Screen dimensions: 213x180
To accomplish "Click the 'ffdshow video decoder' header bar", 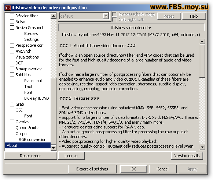I will (x=131, y=28).
